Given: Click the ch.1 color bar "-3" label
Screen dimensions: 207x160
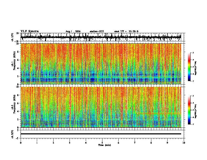Looking at the screenshot, I should (193, 53).
